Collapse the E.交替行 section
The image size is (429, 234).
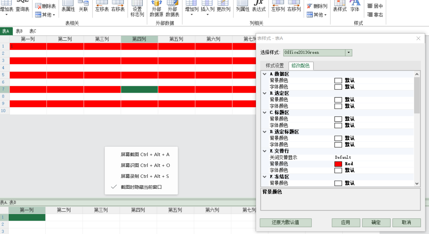coord(264,151)
